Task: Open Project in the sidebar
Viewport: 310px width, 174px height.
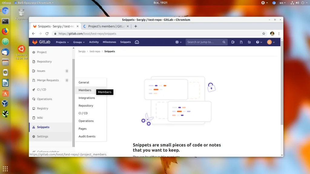Action: click(x=51, y=52)
